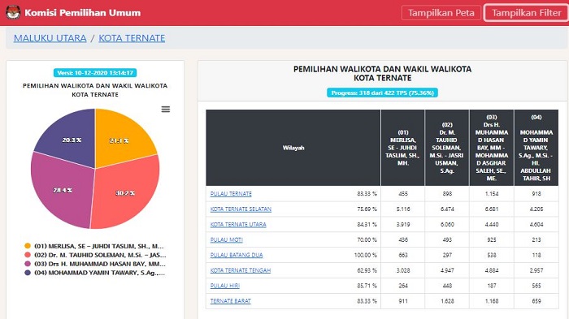The image size is (569, 319).
Task: Click the purple 20.3 % pie slice
Action: [x=69, y=140]
